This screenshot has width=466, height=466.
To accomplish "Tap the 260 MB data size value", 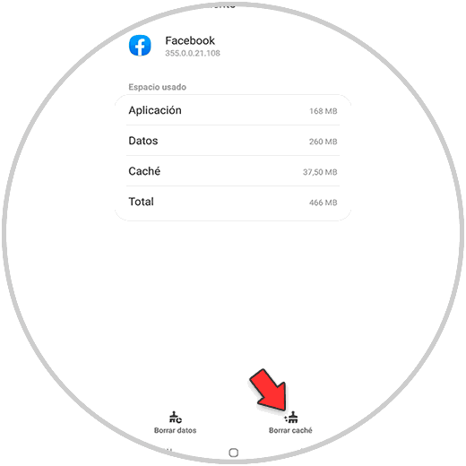I will pyautogui.click(x=324, y=142).
